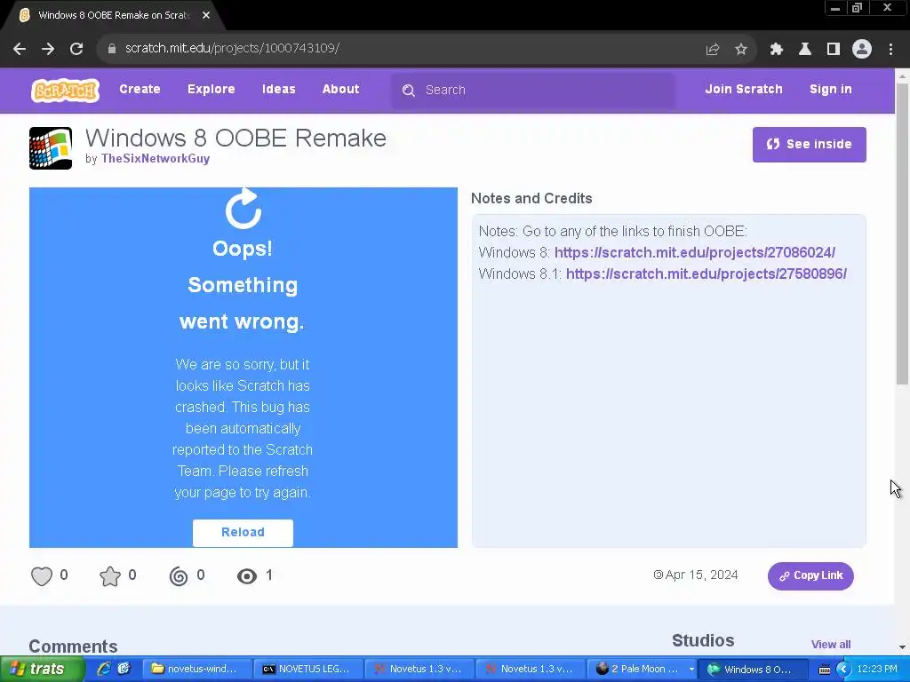Expand hidden tray icons arrow
The height and width of the screenshot is (682, 910).
click(843, 670)
